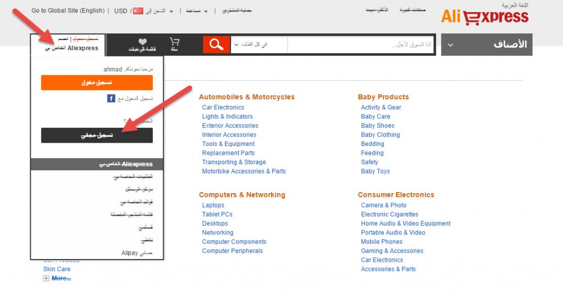Image resolution: width=563 pixels, height=292 pixels.
Task: Open Electronic Cigarettes category
Action: (x=390, y=214)
